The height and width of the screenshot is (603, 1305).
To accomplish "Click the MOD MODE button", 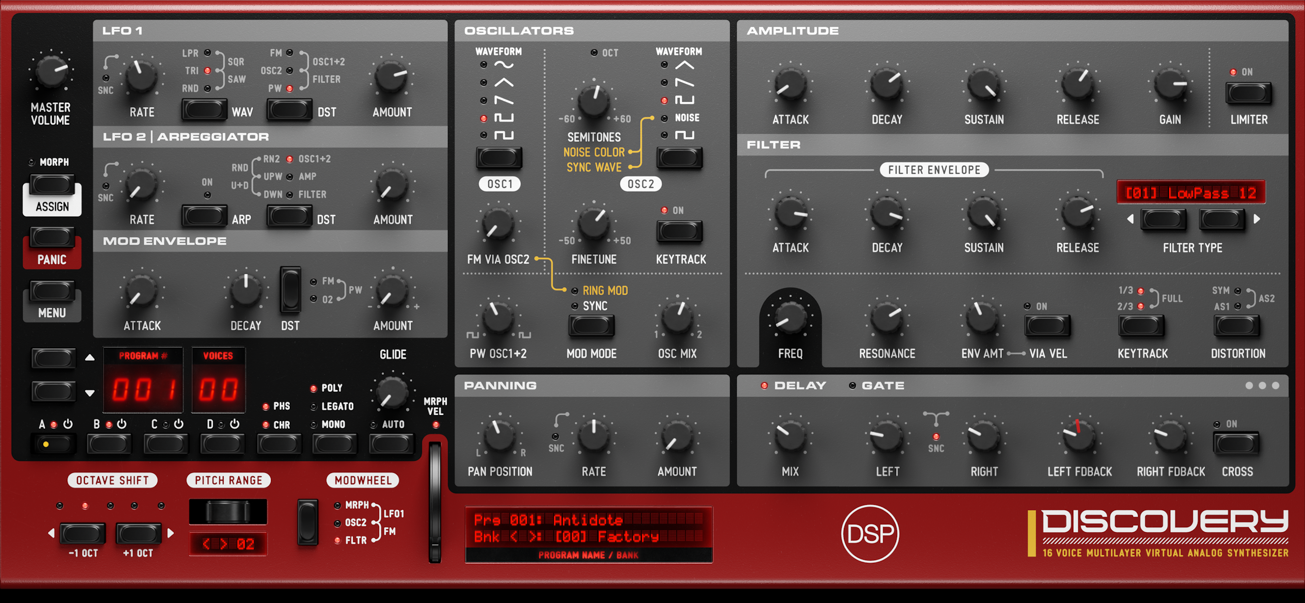I will (591, 326).
